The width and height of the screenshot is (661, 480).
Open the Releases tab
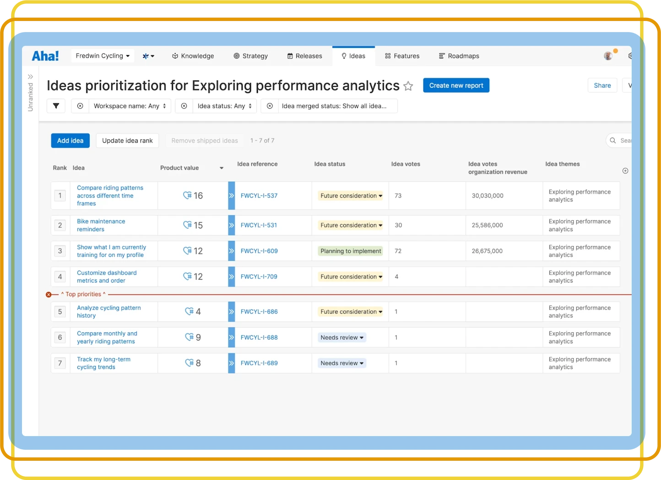(x=304, y=56)
